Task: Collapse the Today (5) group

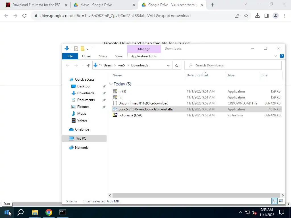Action: [x=111, y=84]
